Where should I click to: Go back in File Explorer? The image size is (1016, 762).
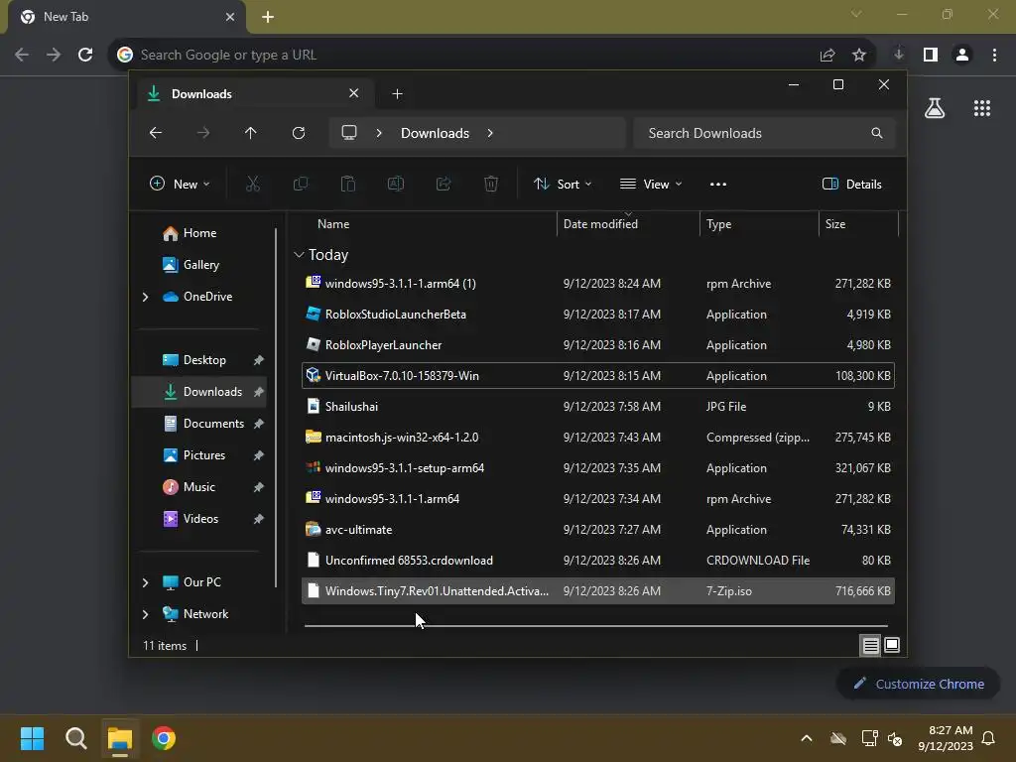tap(156, 133)
